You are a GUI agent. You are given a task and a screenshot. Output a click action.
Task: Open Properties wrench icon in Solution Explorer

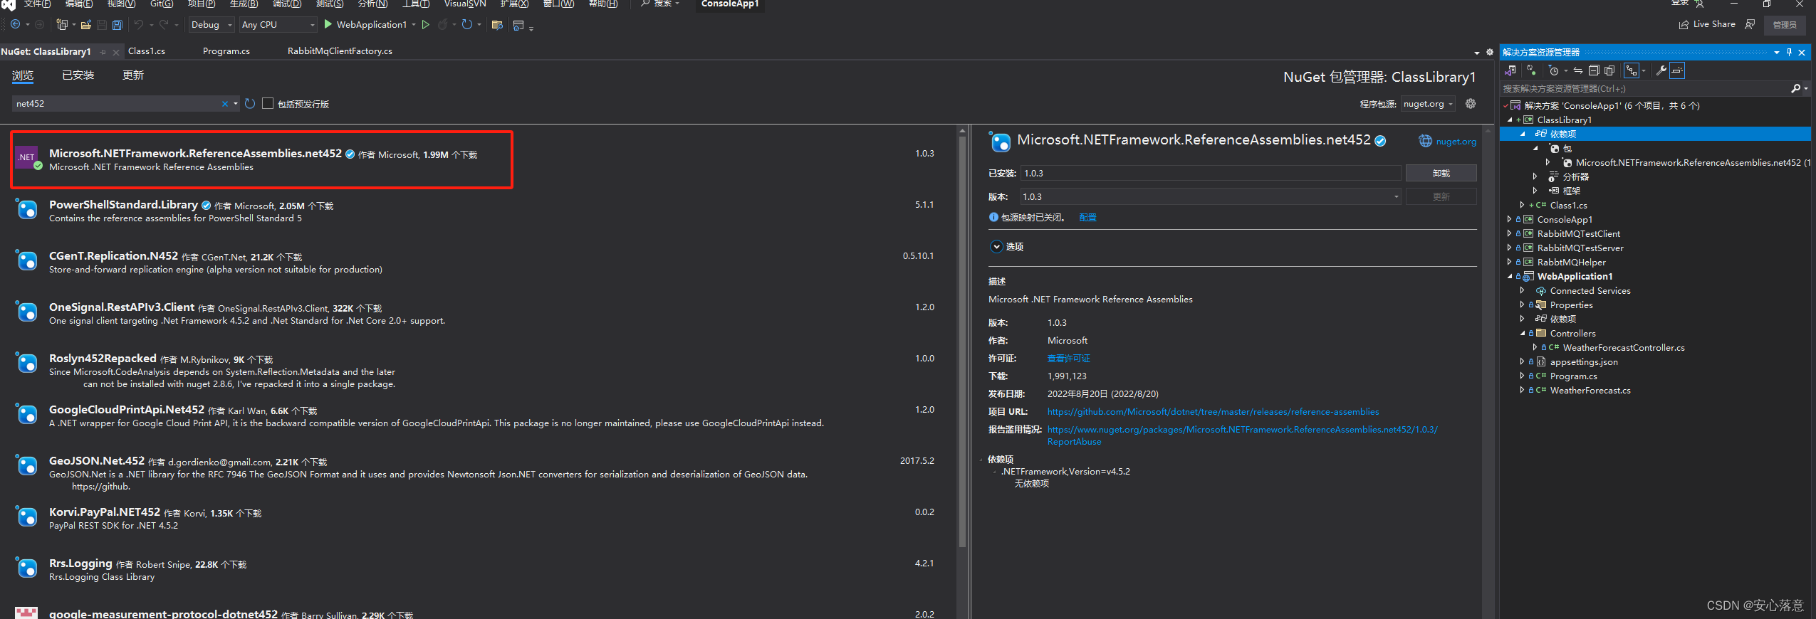(1661, 70)
